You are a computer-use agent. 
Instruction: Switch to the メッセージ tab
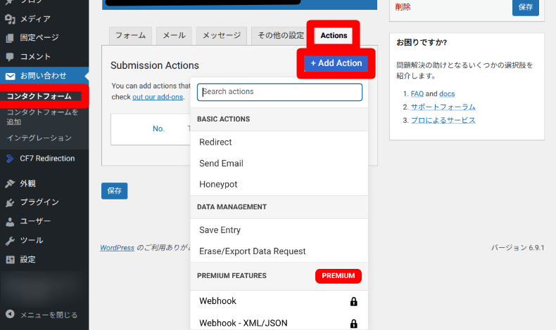point(222,36)
